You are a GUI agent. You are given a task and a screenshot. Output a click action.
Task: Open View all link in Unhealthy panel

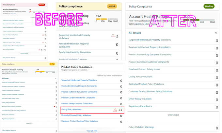[24, 54]
